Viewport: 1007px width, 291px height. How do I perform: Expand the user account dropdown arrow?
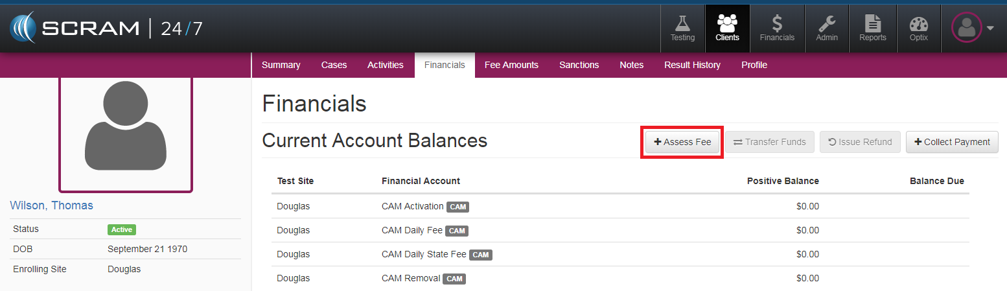(990, 29)
